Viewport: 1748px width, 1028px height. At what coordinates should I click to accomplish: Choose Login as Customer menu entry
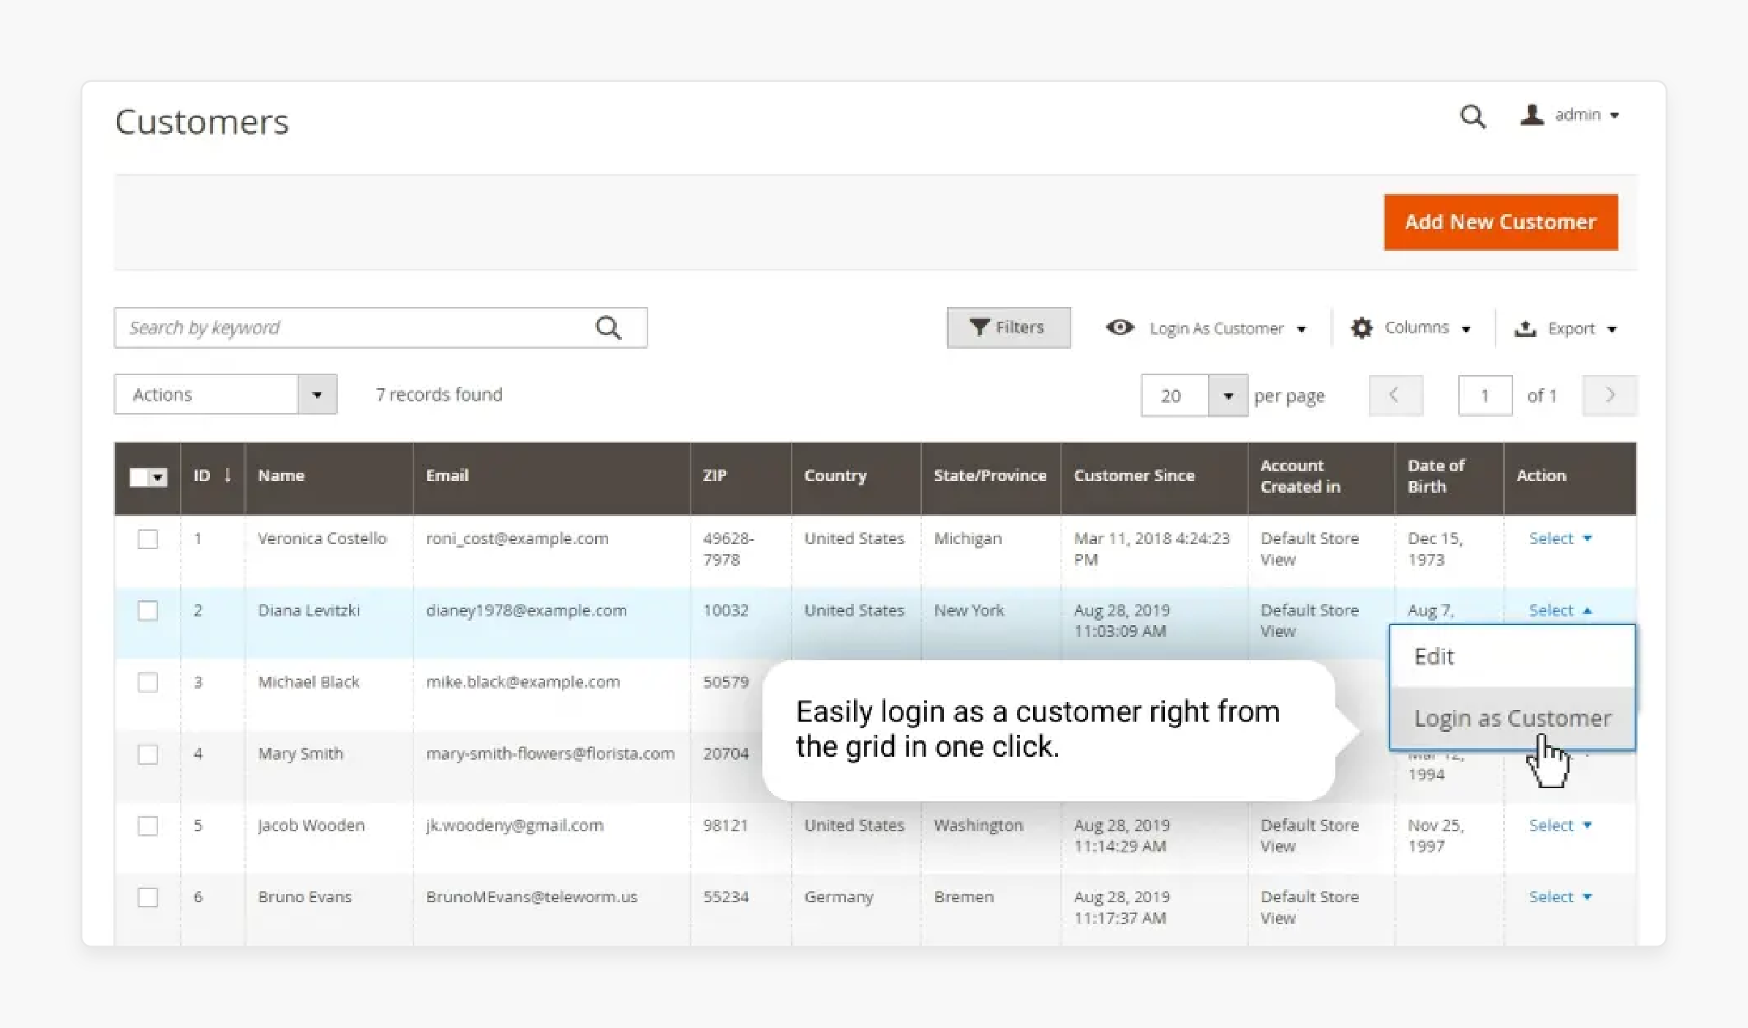point(1512,718)
